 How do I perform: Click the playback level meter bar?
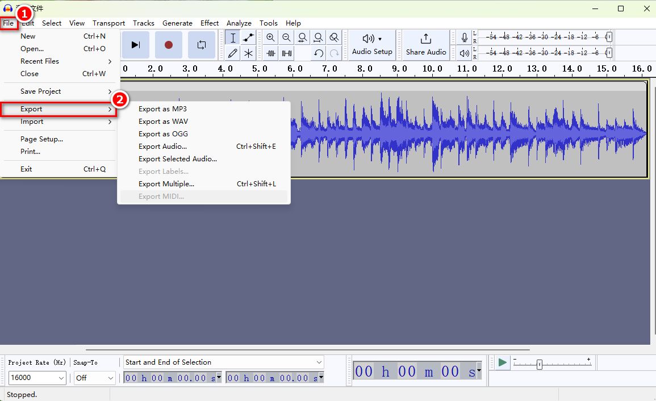(545, 52)
